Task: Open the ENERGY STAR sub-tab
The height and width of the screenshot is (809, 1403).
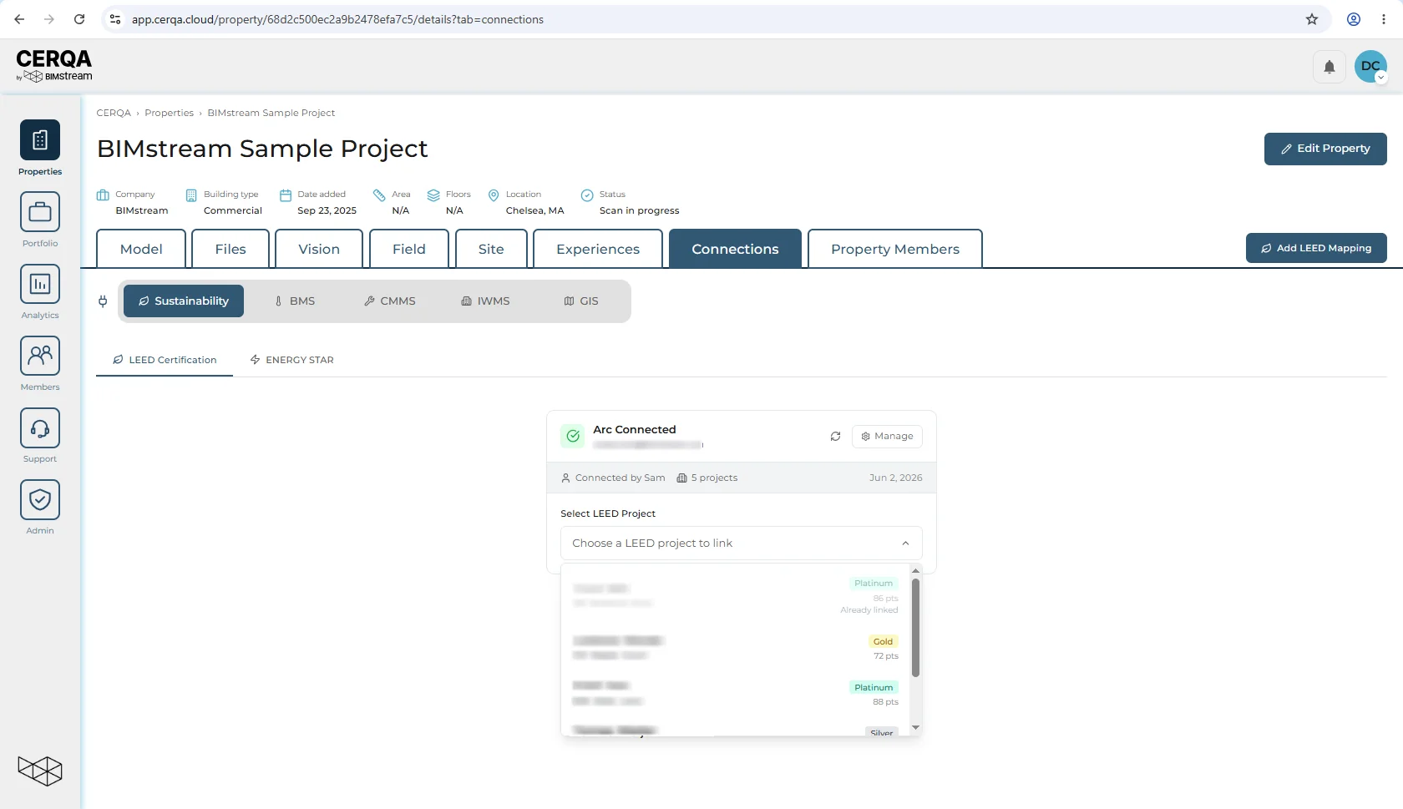Action: 291,360
